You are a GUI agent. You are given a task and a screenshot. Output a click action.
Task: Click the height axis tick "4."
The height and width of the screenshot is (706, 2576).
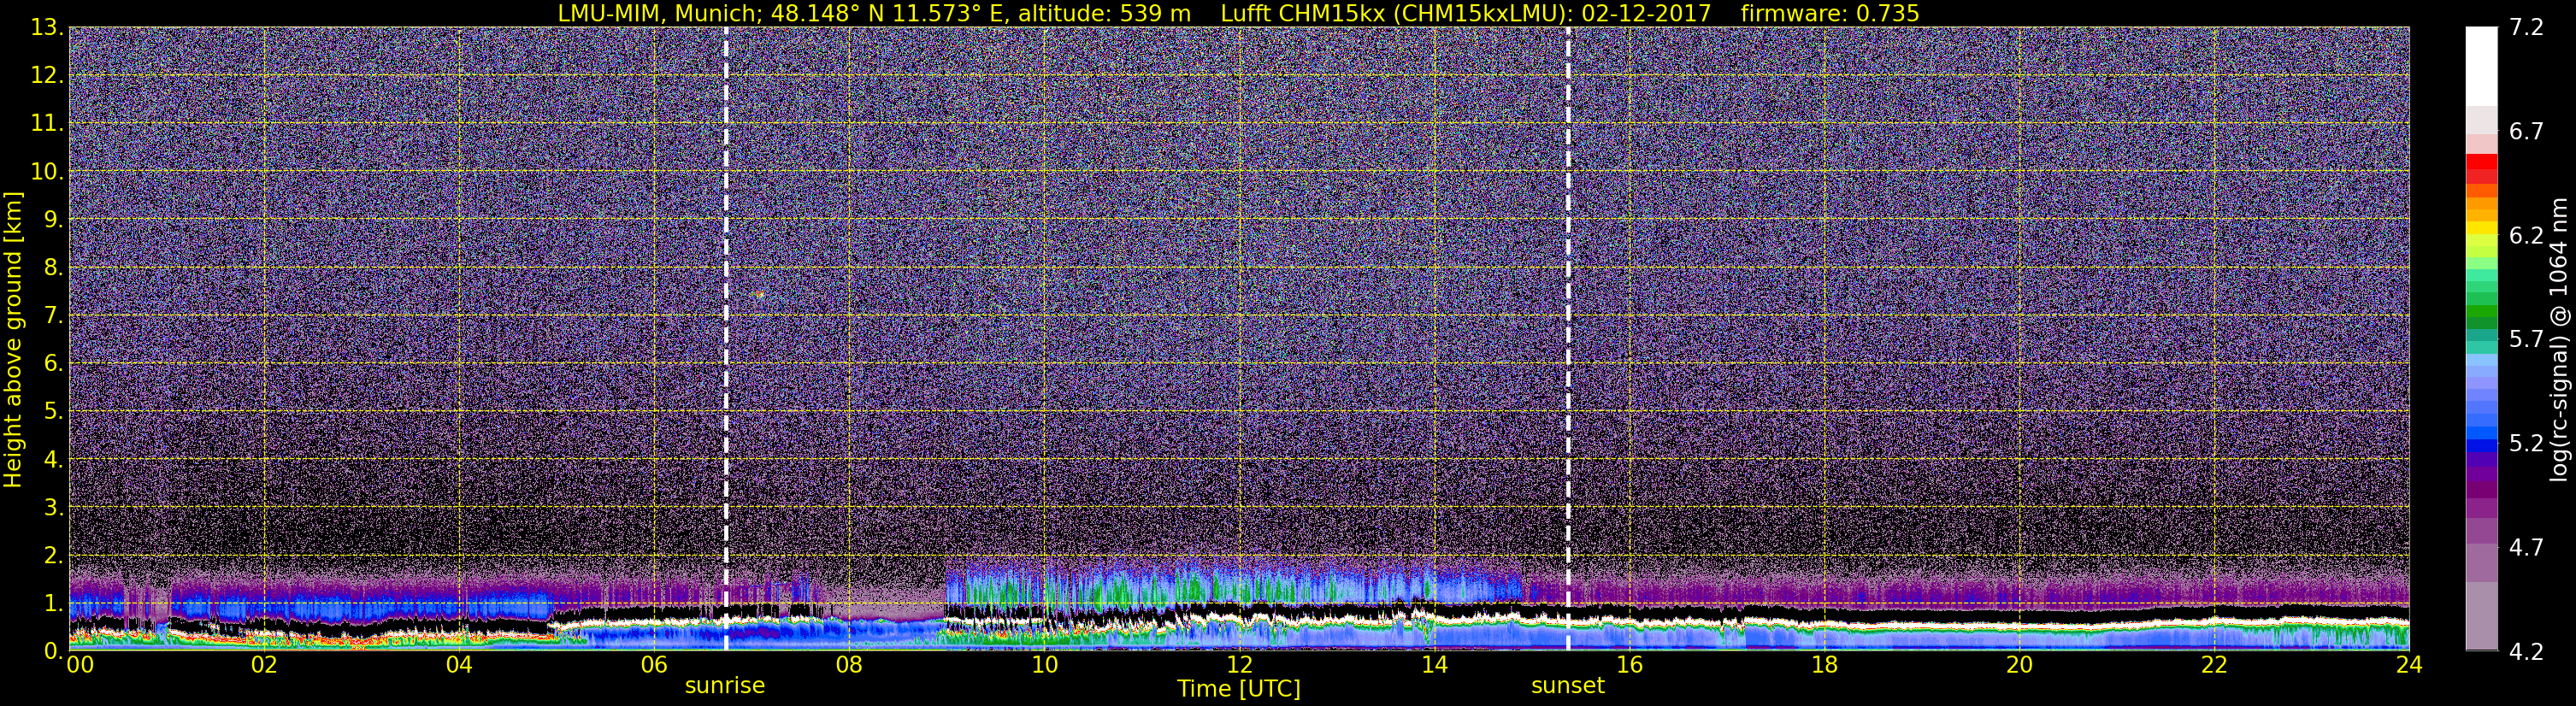click(54, 459)
